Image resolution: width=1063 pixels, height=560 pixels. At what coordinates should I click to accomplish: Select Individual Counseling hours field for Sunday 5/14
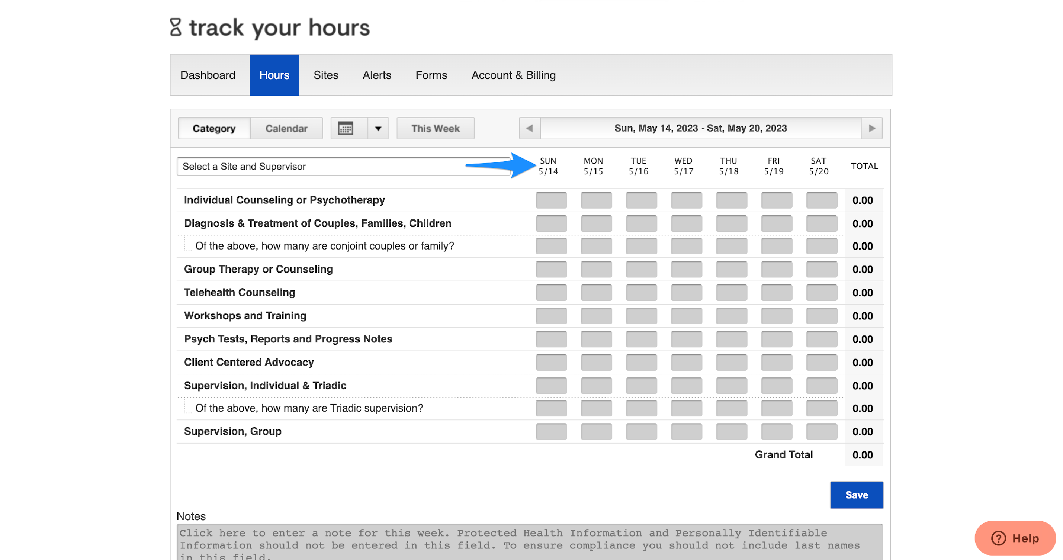(551, 200)
